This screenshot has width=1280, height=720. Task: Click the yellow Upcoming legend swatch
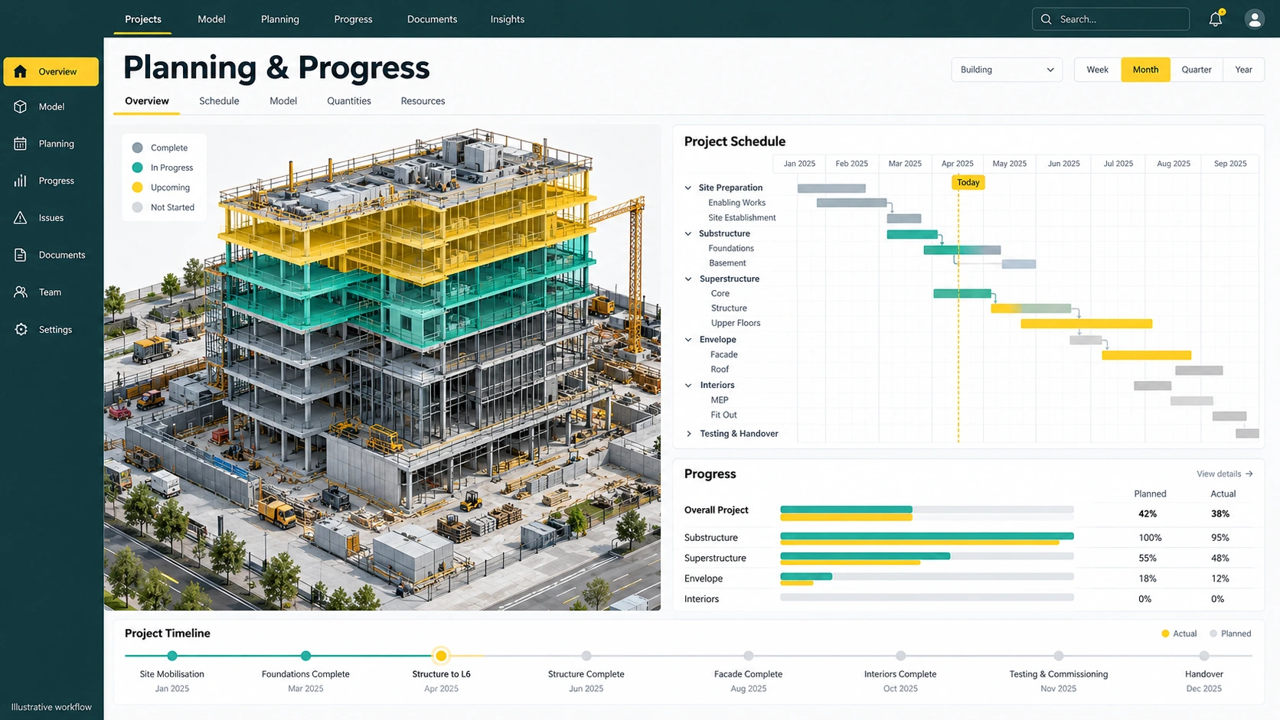tap(138, 187)
